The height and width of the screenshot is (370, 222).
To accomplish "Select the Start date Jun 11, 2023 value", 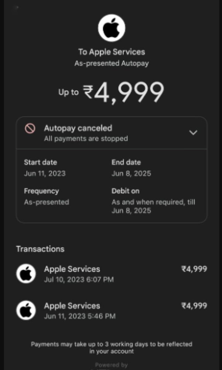I will point(45,174).
